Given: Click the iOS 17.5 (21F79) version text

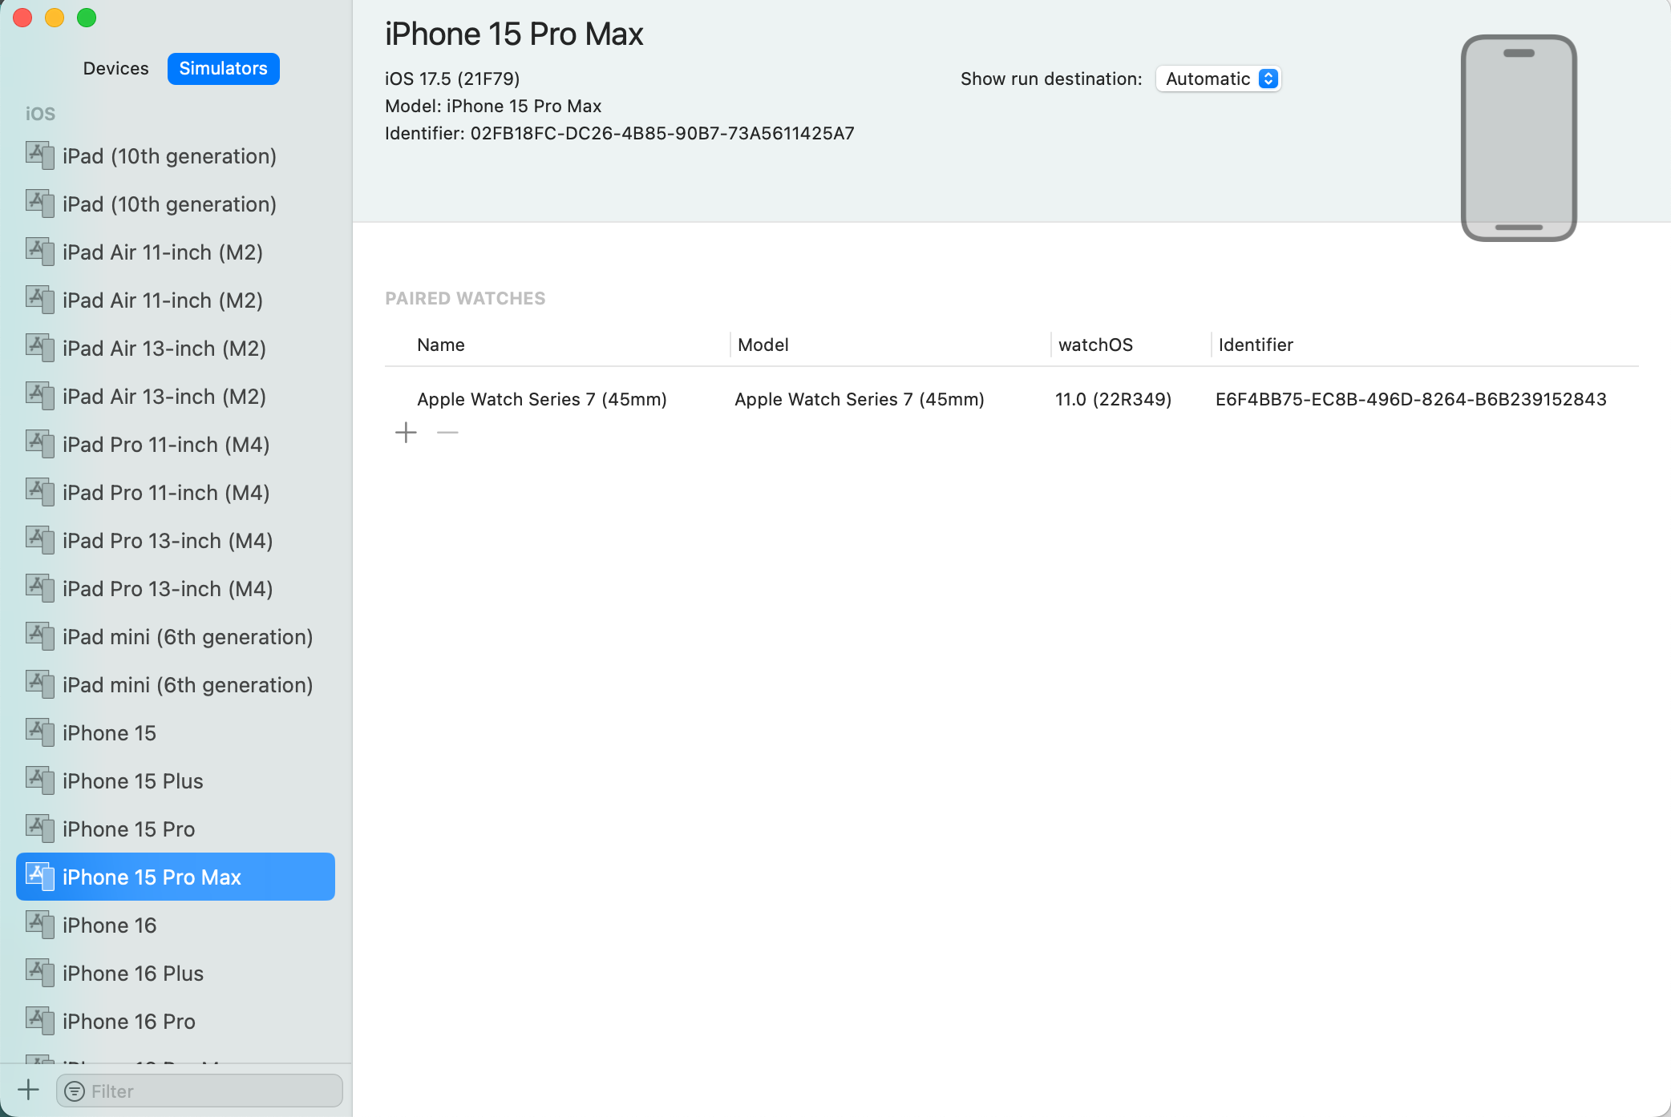Looking at the screenshot, I should (x=452, y=79).
